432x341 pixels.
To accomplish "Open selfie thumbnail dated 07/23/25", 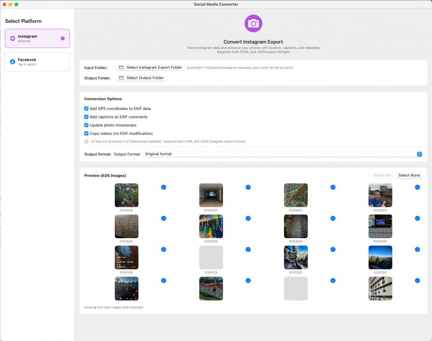I will click(380, 195).
